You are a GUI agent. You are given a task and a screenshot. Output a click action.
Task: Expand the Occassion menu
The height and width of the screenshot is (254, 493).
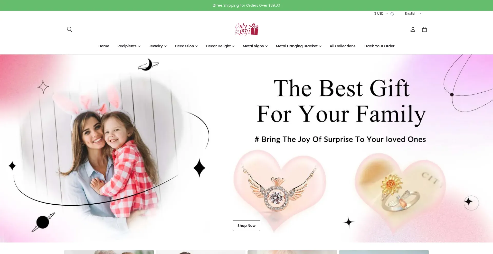(x=186, y=46)
